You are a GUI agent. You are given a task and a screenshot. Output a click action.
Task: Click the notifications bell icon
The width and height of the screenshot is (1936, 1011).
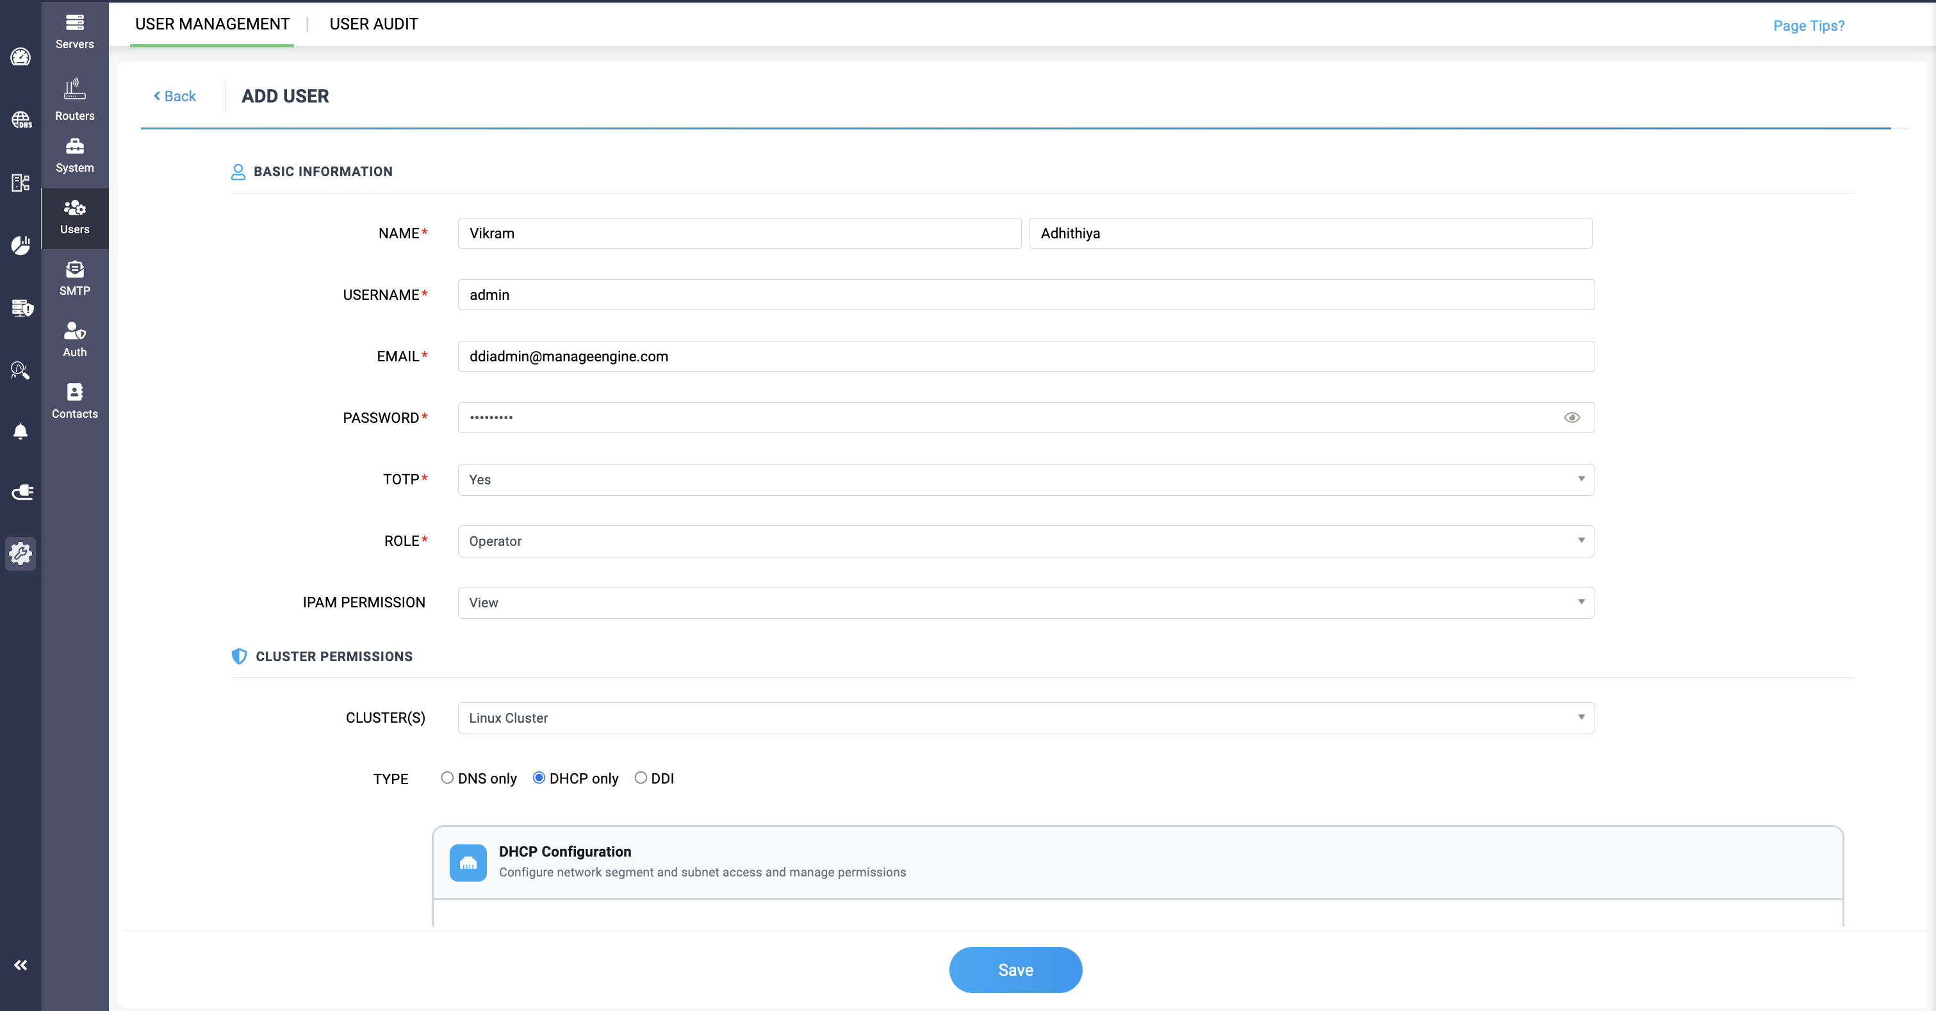point(21,431)
